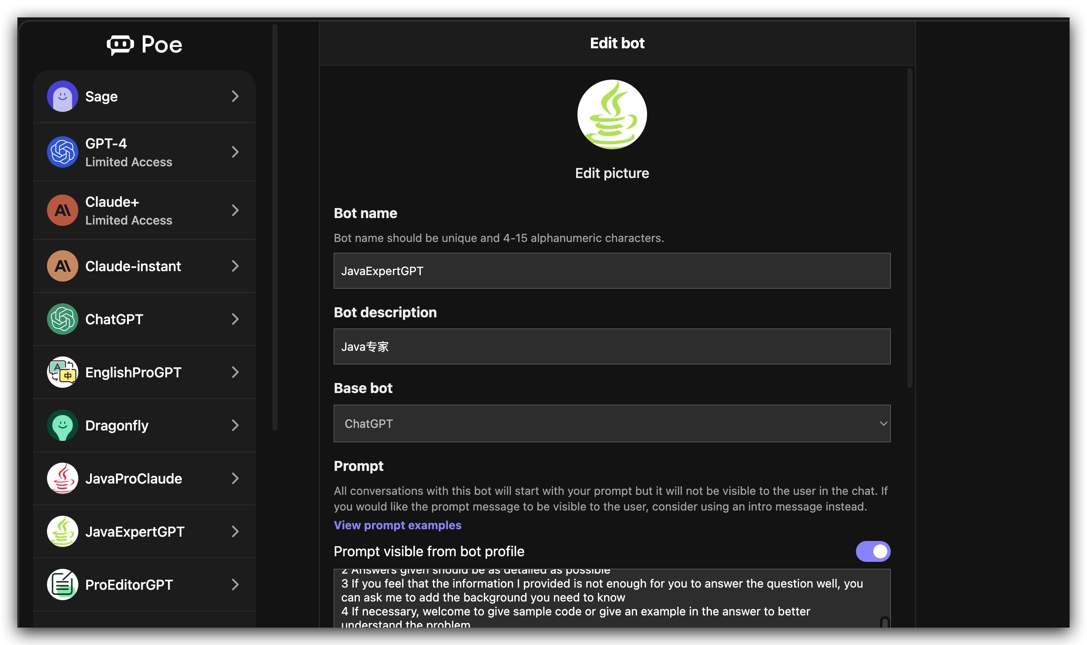Open the Claude-instant bot icon
This screenshot has width=1087, height=645.
pos(63,266)
